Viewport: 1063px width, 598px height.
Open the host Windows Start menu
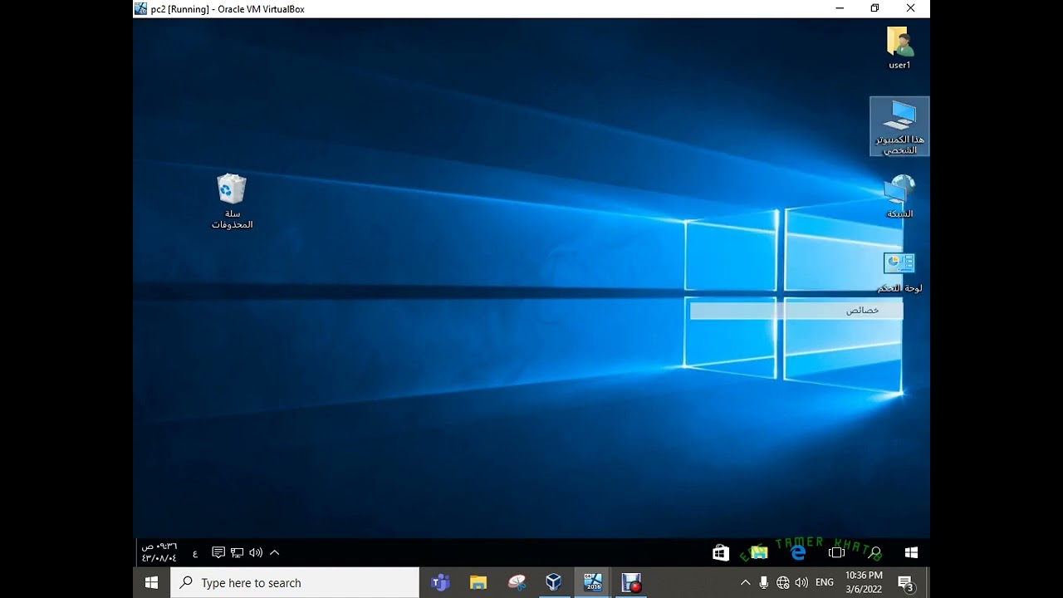coord(152,583)
